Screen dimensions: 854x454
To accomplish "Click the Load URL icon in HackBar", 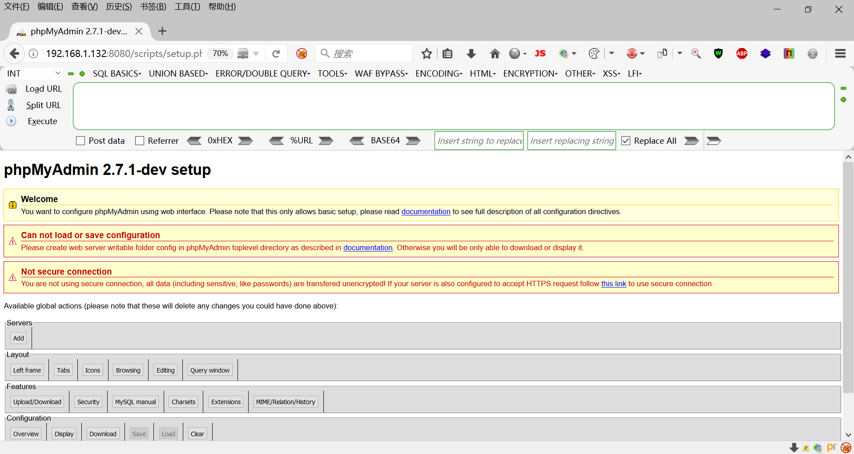I will (11, 89).
